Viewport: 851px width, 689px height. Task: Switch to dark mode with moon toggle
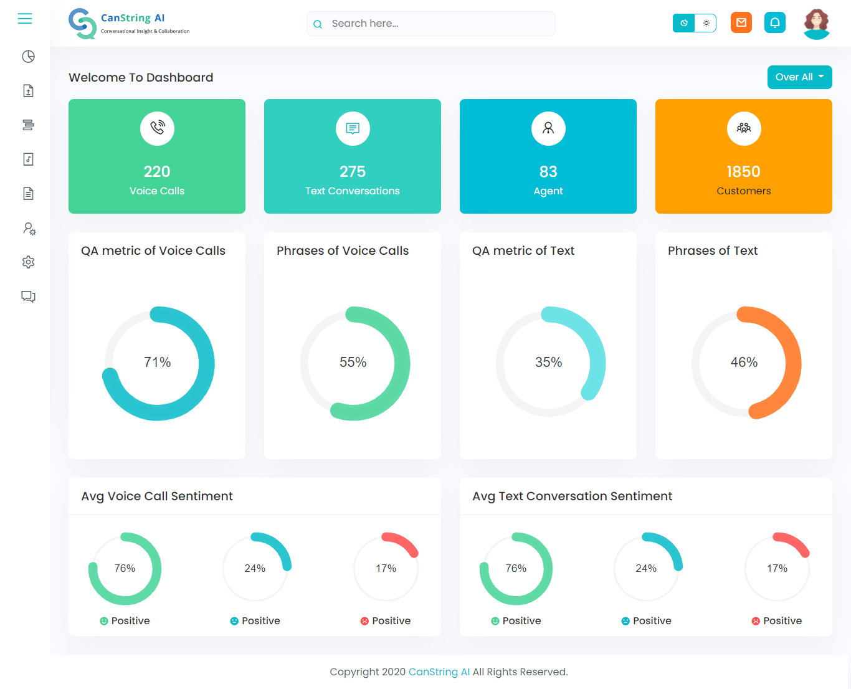[x=684, y=23]
